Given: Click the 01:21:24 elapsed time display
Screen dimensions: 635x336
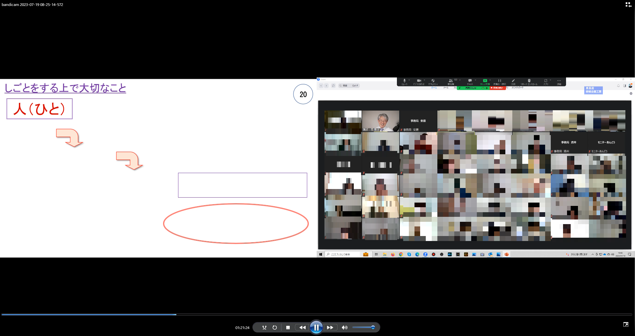Looking at the screenshot, I should [242, 328].
